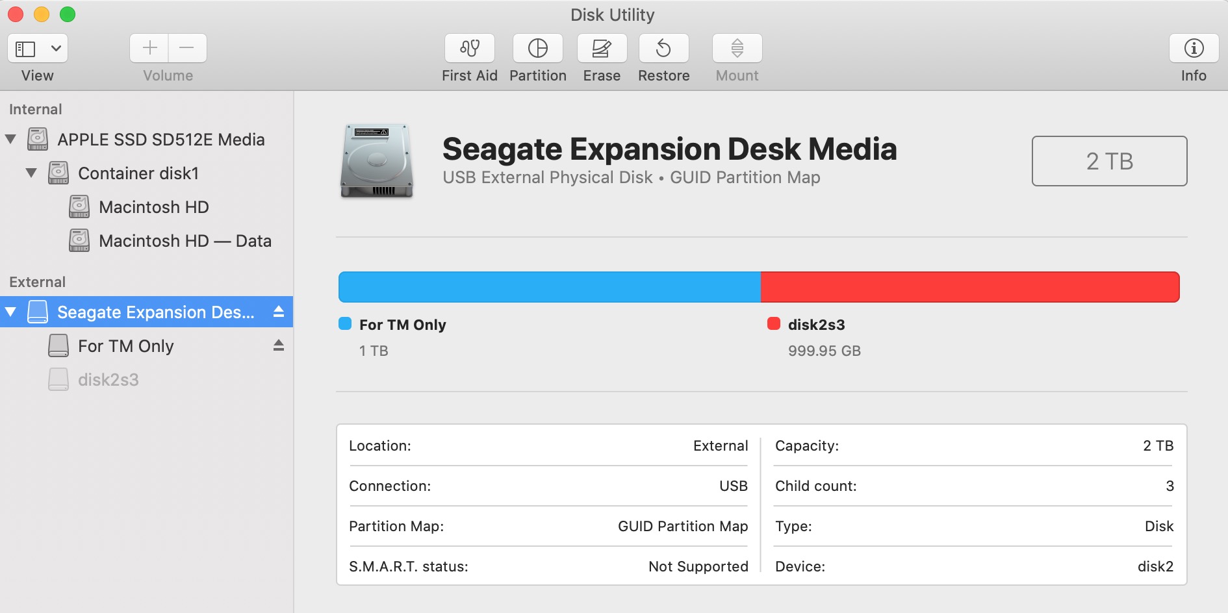
Task: Eject the Seagate Expansion disk
Action: click(x=279, y=312)
